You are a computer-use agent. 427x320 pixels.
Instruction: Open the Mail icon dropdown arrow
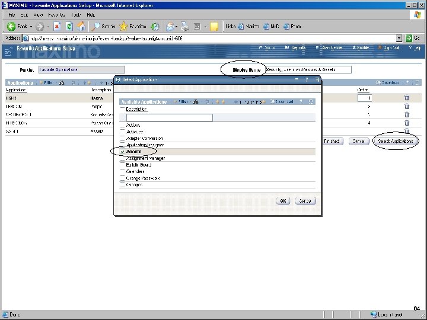177,27
